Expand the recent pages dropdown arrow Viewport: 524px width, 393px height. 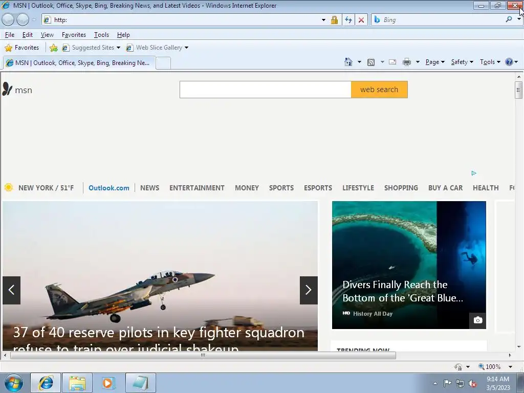coord(34,20)
